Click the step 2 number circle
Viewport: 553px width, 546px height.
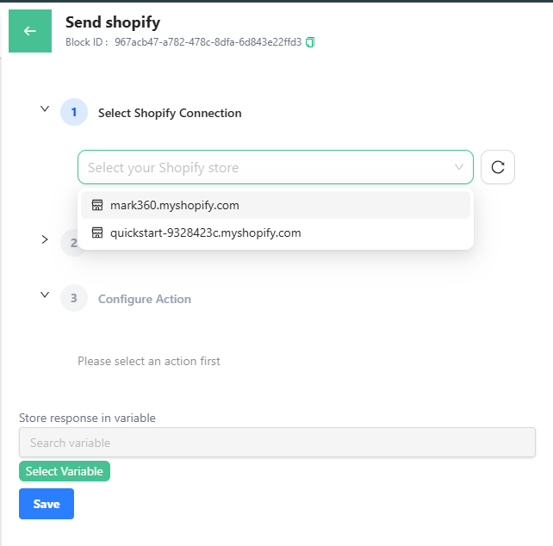coord(71,242)
